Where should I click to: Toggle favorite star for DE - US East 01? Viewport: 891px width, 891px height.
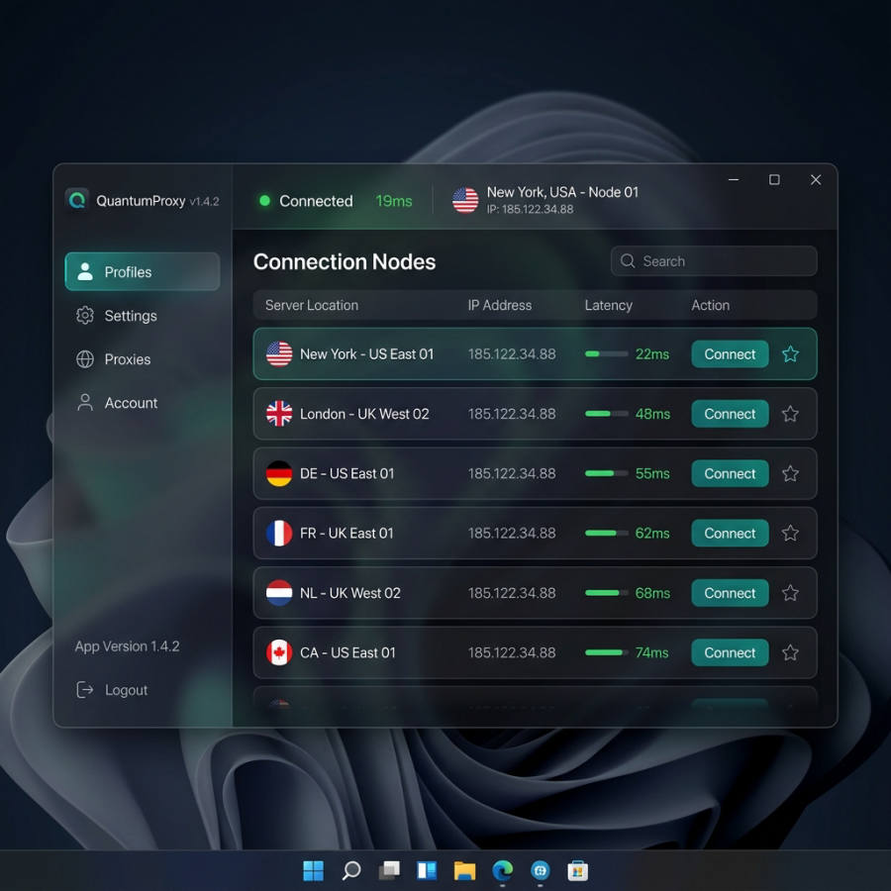click(790, 473)
